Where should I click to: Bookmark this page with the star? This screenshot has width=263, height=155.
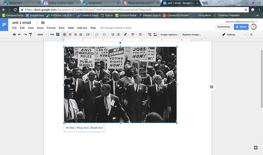(x=246, y=10)
